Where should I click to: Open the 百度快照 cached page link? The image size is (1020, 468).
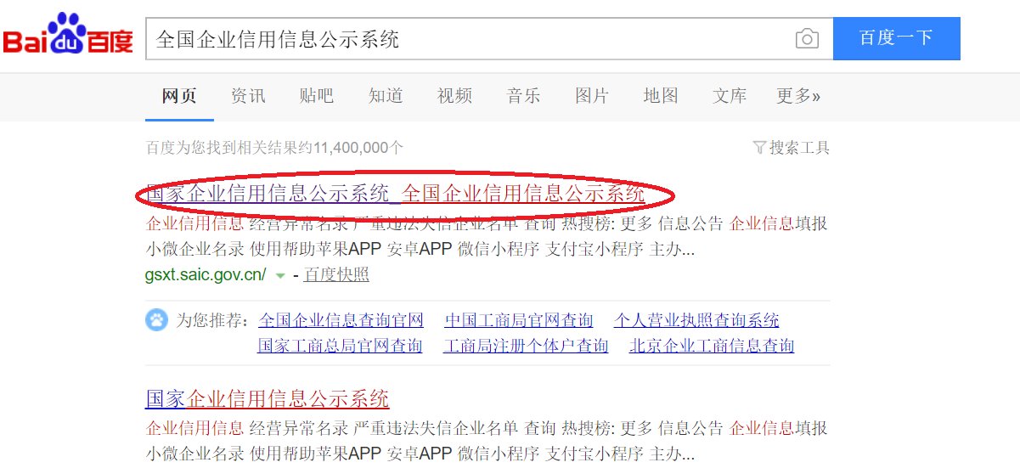pyautogui.click(x=336, y=274)
